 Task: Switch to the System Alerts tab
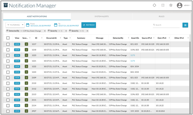101,16
